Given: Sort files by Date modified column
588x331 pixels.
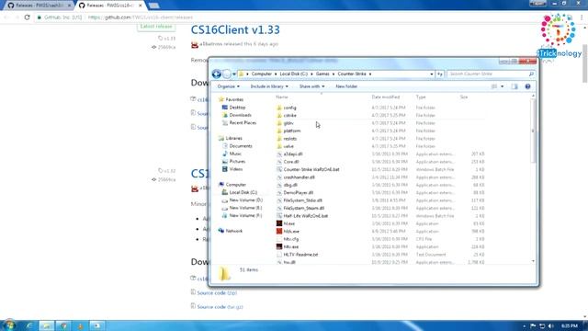Looking at the screenshot, I should coord(386,97).
